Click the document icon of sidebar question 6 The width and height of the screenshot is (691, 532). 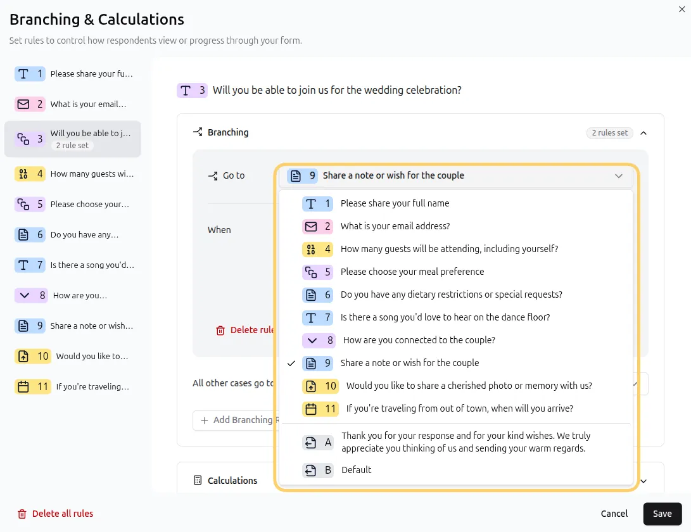(23, 234)
